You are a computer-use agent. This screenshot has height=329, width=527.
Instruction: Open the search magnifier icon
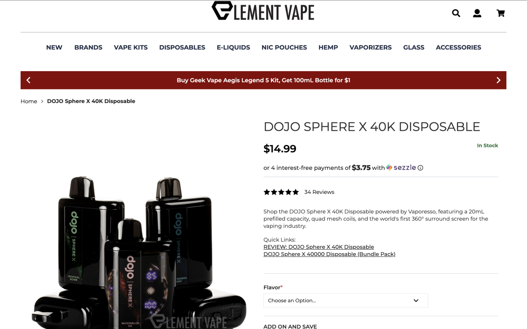pyautogui.click(x=456, y=13)
